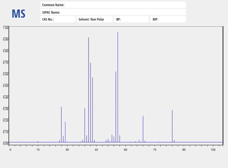Click the x-axis label 105
This screenshot has height=168, width=228.
click(x=213, y=150)
